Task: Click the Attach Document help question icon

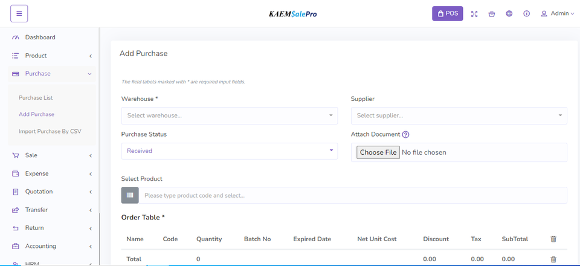Action: (405, 135)
